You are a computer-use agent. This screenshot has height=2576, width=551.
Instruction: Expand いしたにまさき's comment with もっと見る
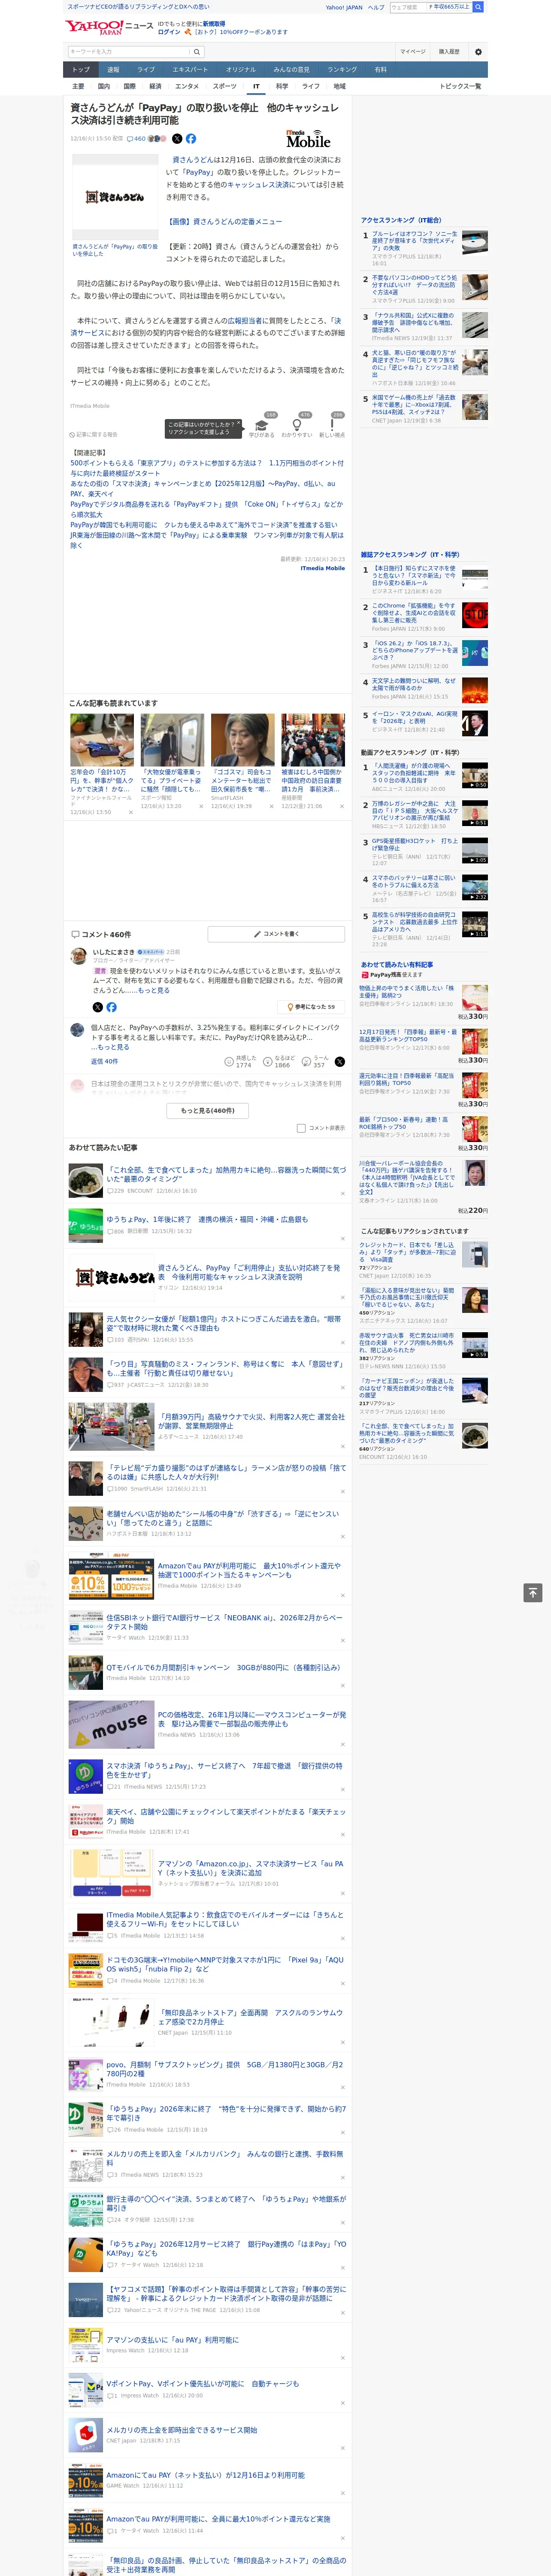154,990
